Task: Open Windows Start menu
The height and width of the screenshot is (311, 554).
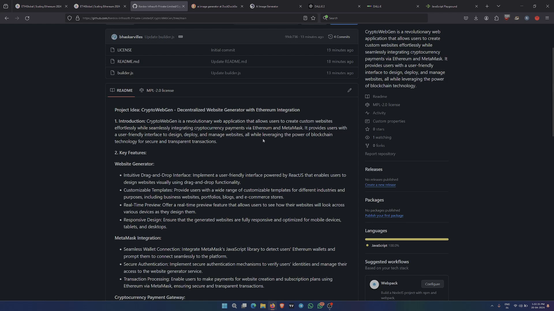Action: 224,306
